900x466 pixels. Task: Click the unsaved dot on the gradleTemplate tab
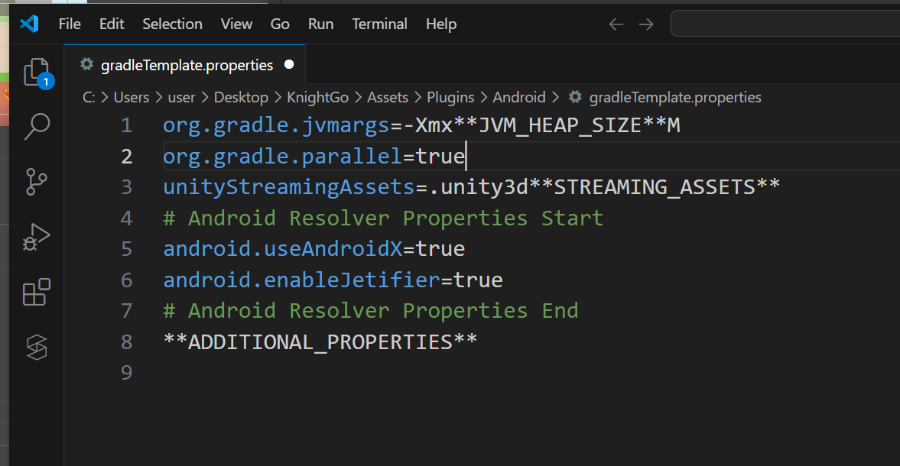click(289, 64)
